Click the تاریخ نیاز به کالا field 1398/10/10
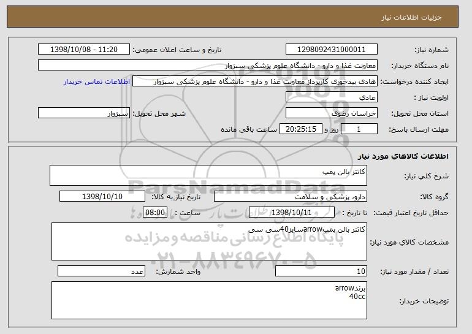Viewport: 472px width, 334px height. 102,197
